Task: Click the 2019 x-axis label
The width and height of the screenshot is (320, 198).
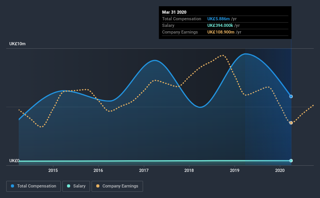Action: (235, 170)
